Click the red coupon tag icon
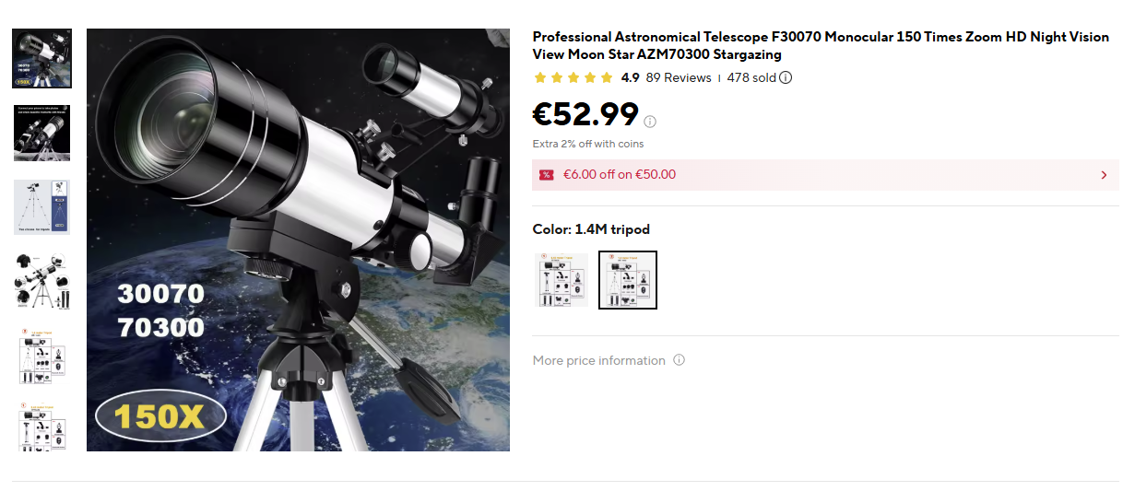 click(547, 175)
